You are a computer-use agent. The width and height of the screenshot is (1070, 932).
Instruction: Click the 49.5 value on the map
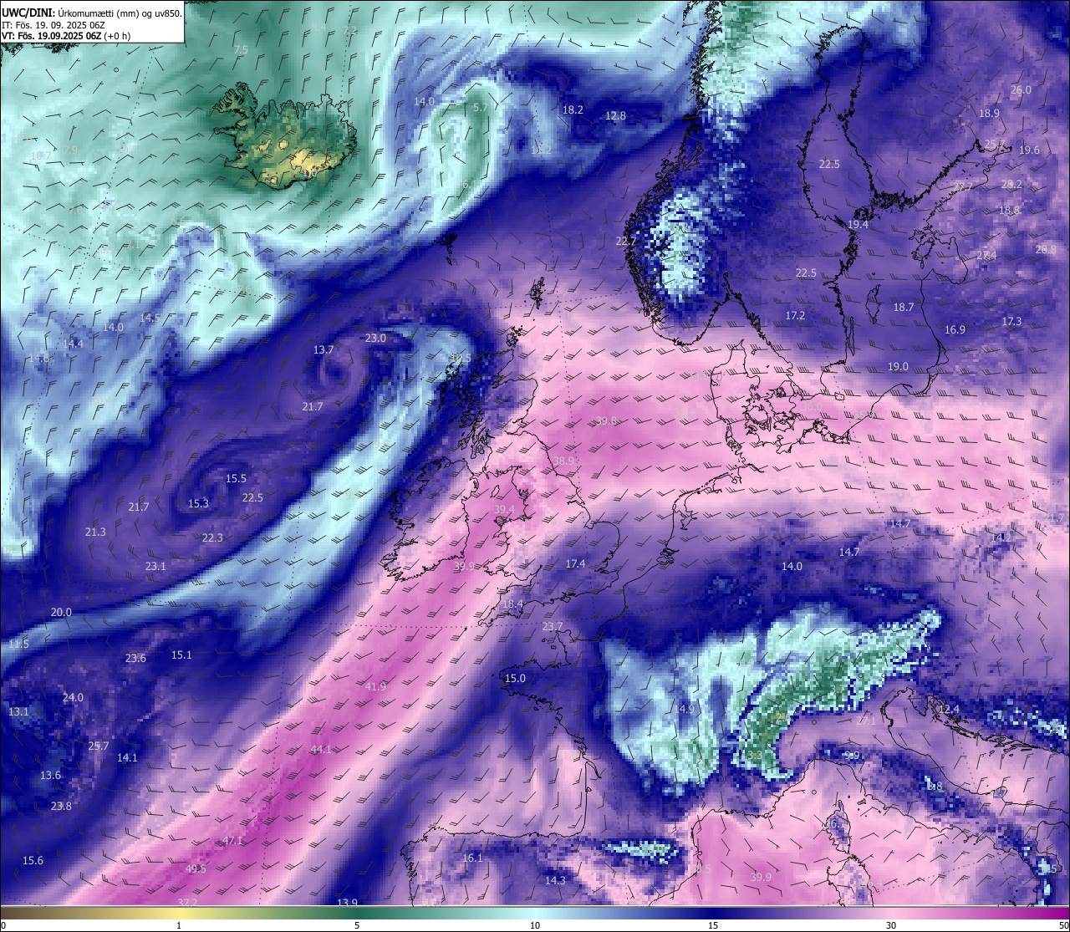196,869
